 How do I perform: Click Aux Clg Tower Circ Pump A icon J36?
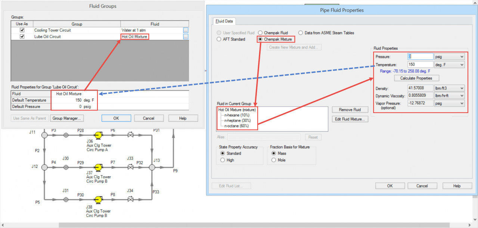(99, 135)
